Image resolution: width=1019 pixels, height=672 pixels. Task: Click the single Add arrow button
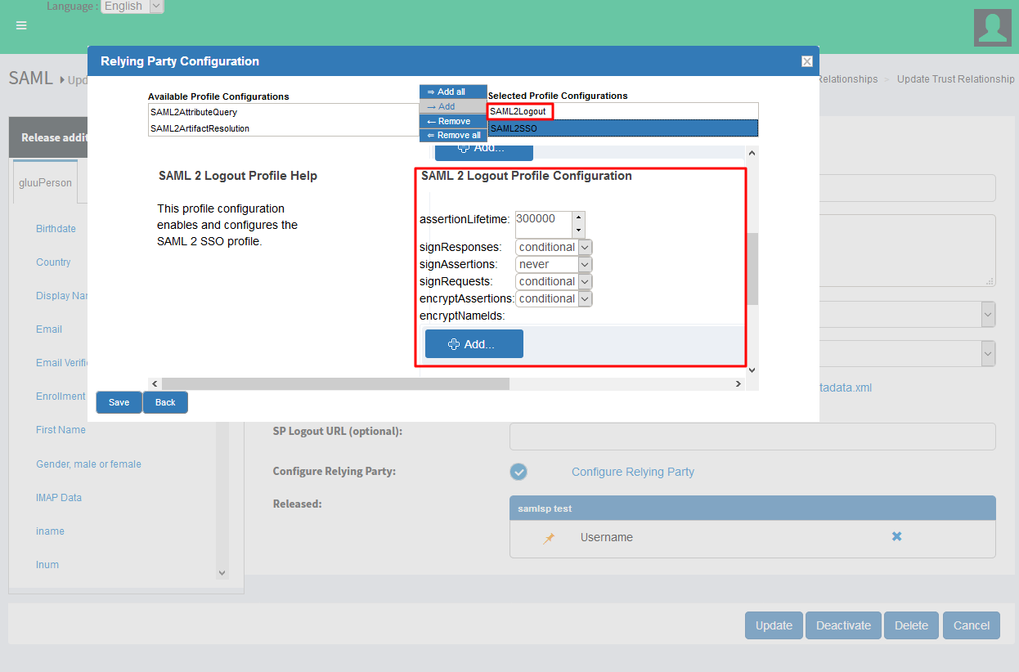453,106
